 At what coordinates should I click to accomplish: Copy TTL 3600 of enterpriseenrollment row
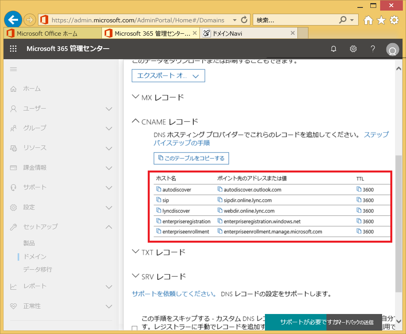click(359, 231)
